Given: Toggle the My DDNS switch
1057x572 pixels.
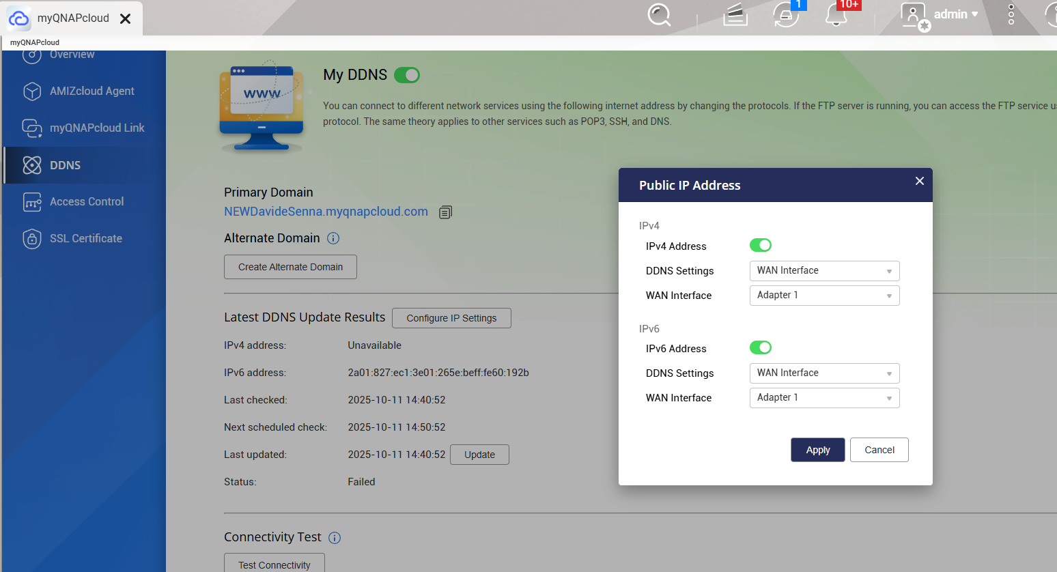Looking at the screenshot, I should [407, 75].
